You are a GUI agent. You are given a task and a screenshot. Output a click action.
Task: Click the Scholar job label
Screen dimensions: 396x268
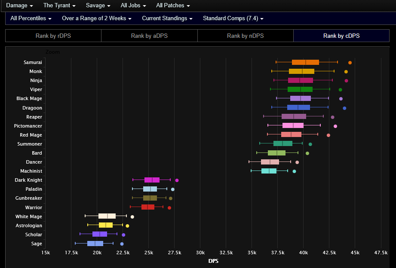coord(34,234)
